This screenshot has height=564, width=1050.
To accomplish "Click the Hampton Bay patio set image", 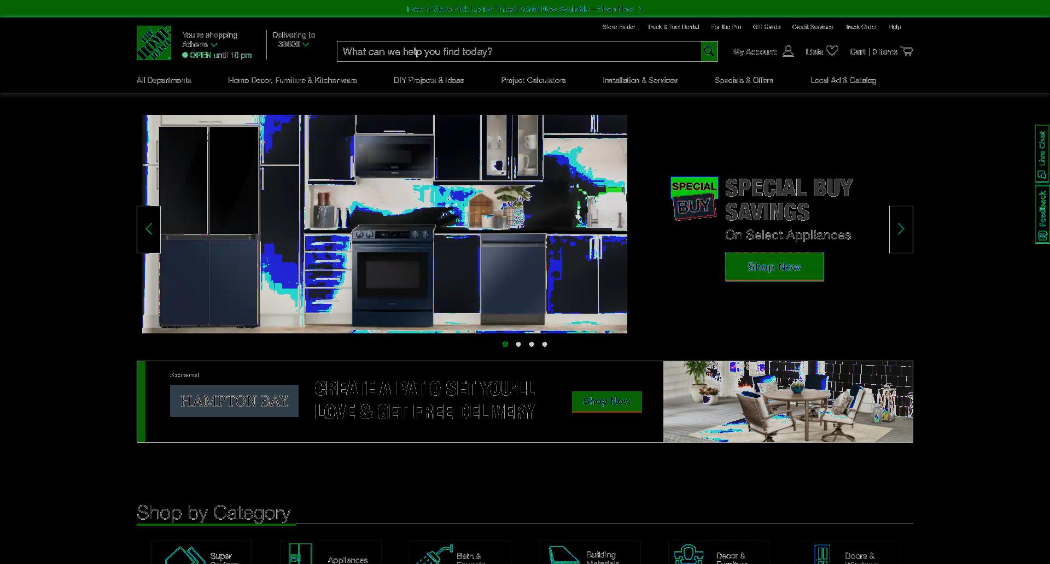I will tap(788, 402).
